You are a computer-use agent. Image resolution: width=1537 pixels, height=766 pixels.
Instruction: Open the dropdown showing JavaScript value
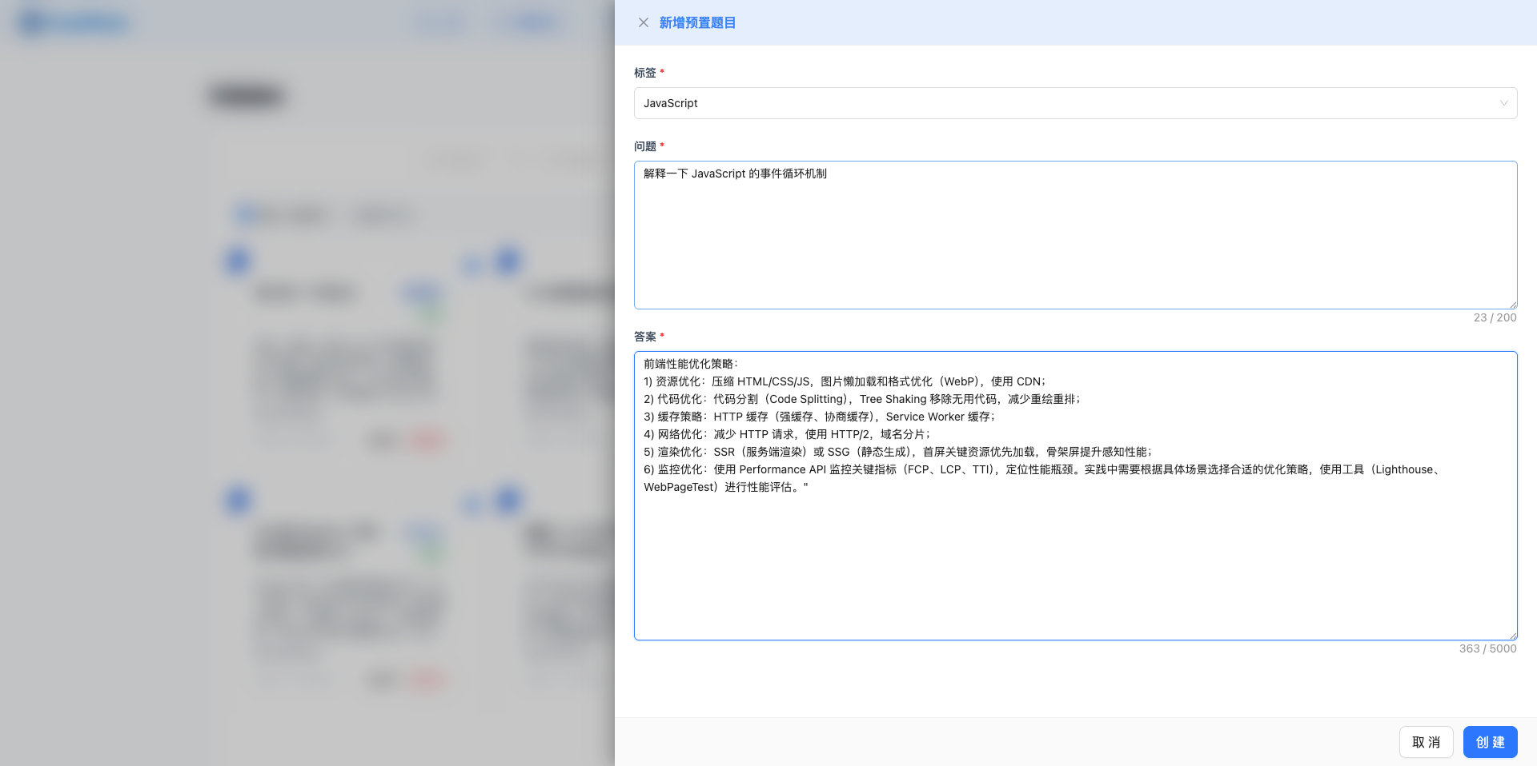point(1075,103)
